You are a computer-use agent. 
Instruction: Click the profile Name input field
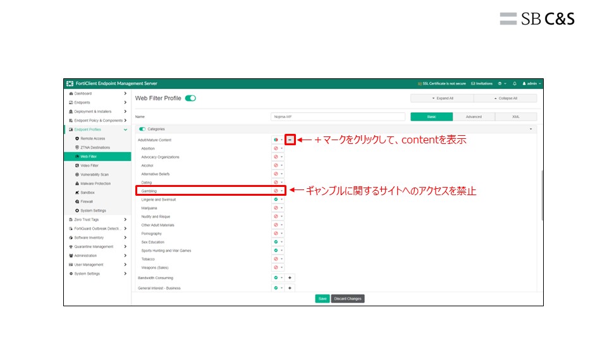pos(338,117)
